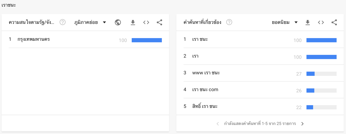This screenshot has width=346, height=134.
Task: Expand the ภูมิภาคย่อย dropdown
Action: point(90,23)
